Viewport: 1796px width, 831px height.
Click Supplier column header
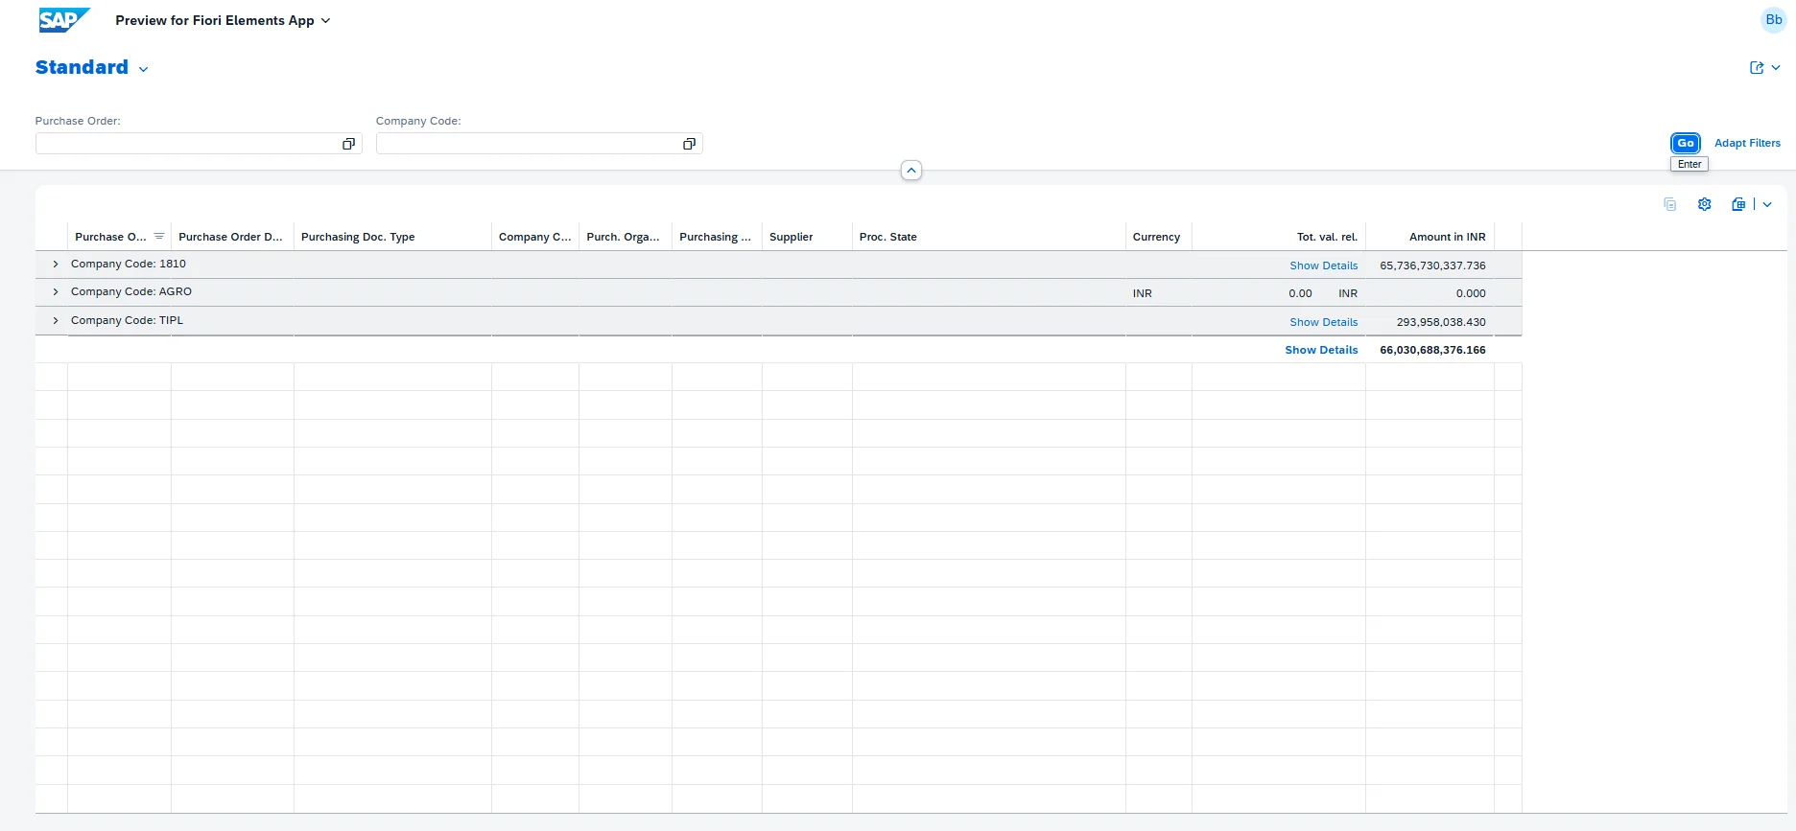coord(807,237)
